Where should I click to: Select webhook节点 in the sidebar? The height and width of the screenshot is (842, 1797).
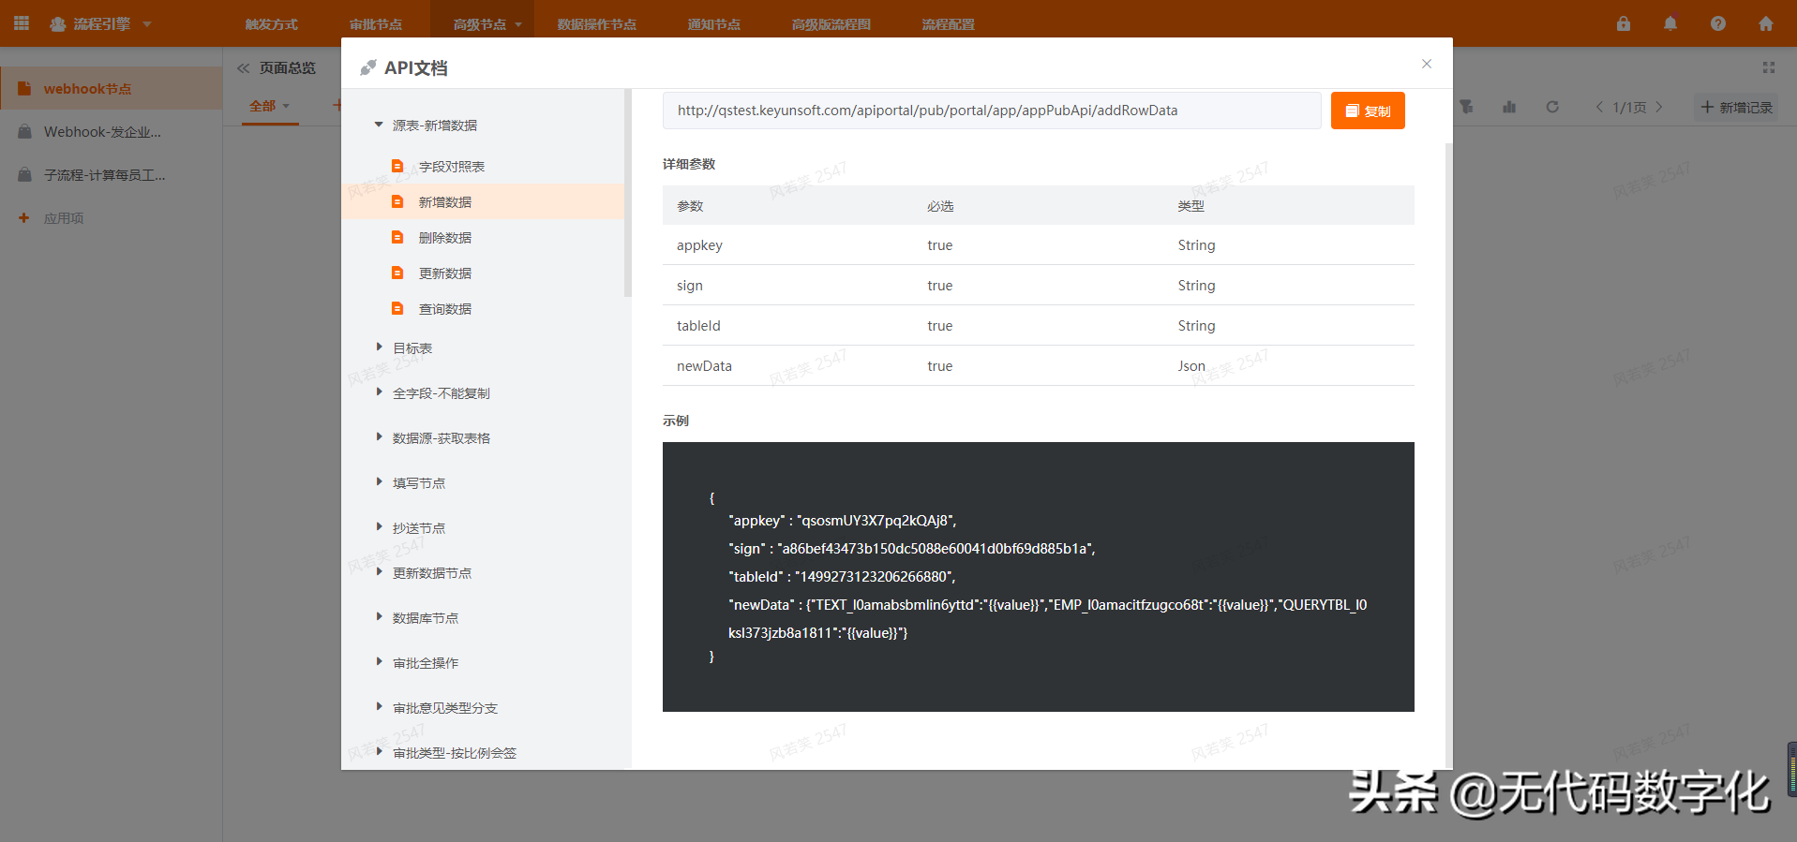(112, 89)
